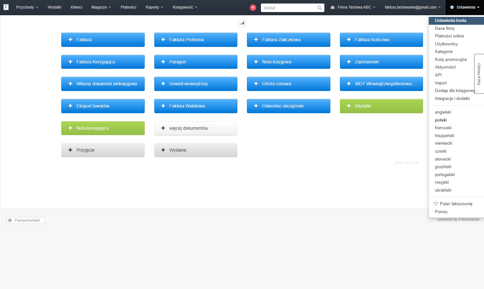This screenshot has width=484, height=289.
Task: Click the info icon in Pomoc/kontakt
Action: click(10, 220)
